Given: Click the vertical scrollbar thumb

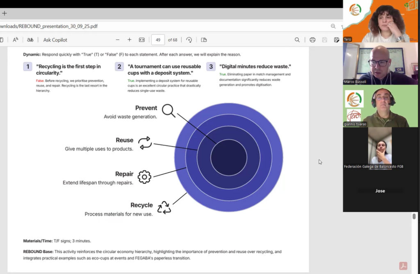Looking at the screenshot, I should coord(414,216).
